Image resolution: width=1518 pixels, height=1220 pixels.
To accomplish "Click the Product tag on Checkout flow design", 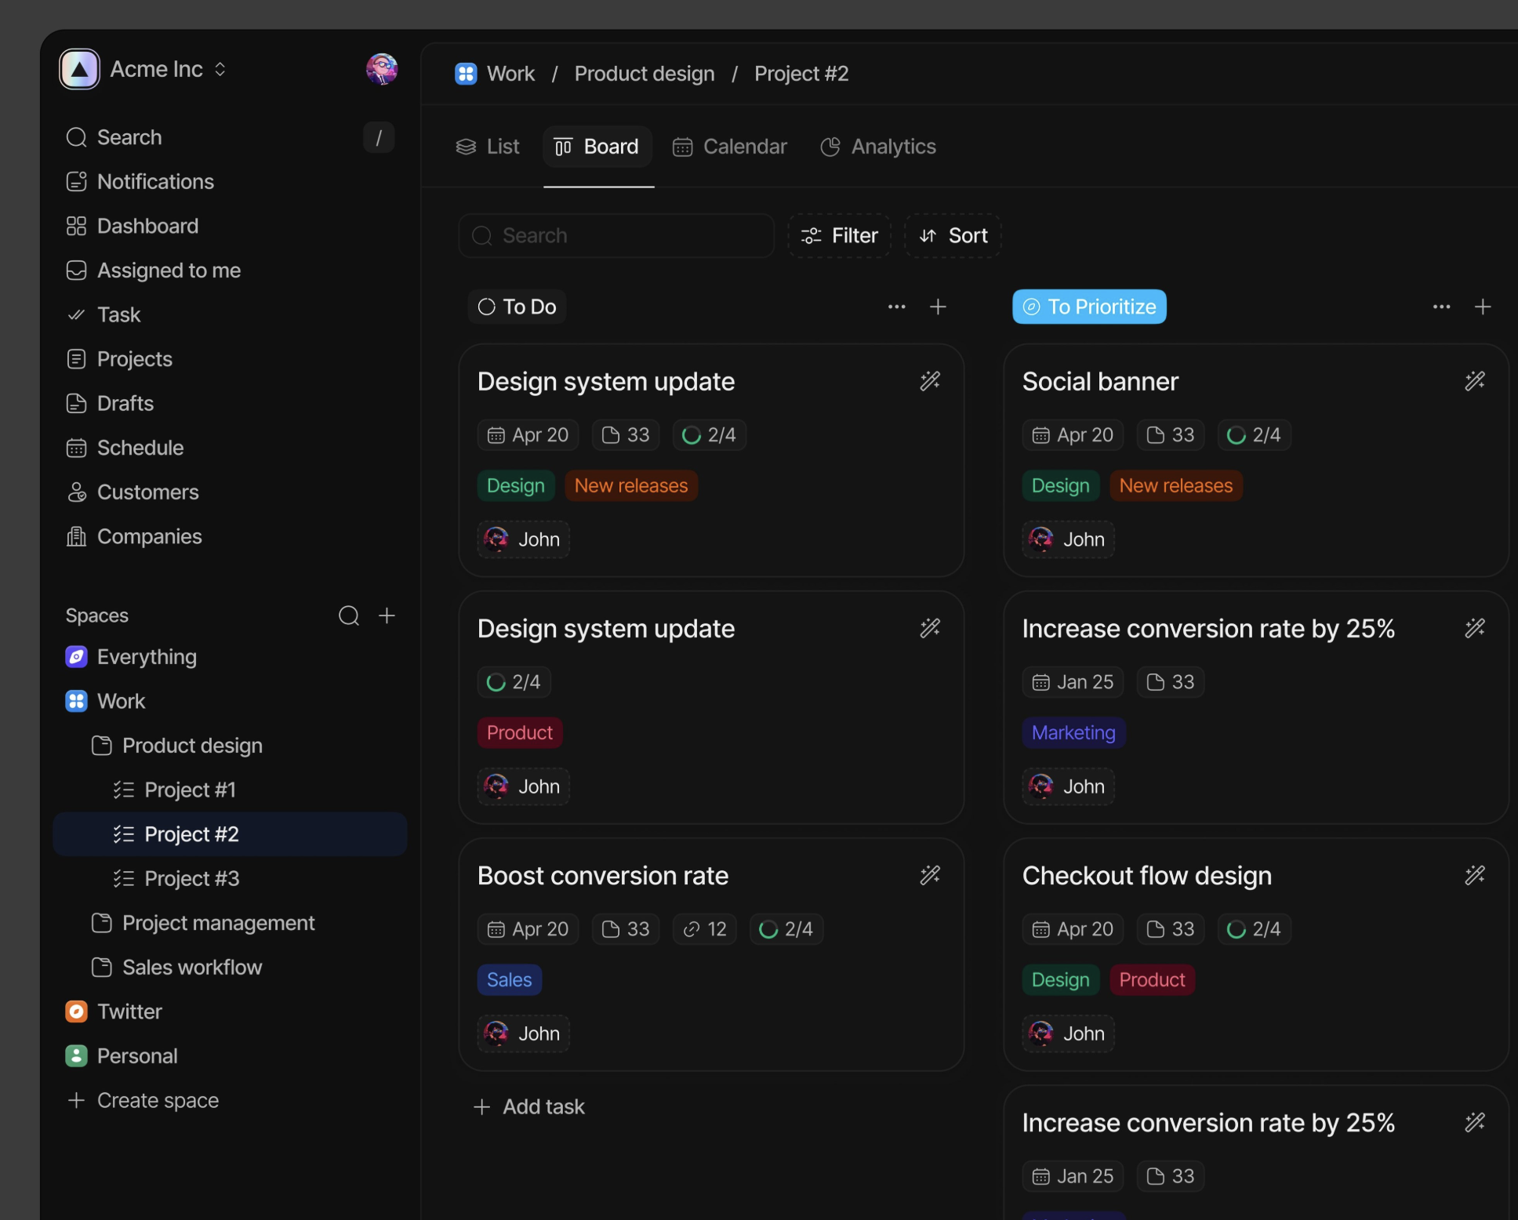I will (1153, 980).
